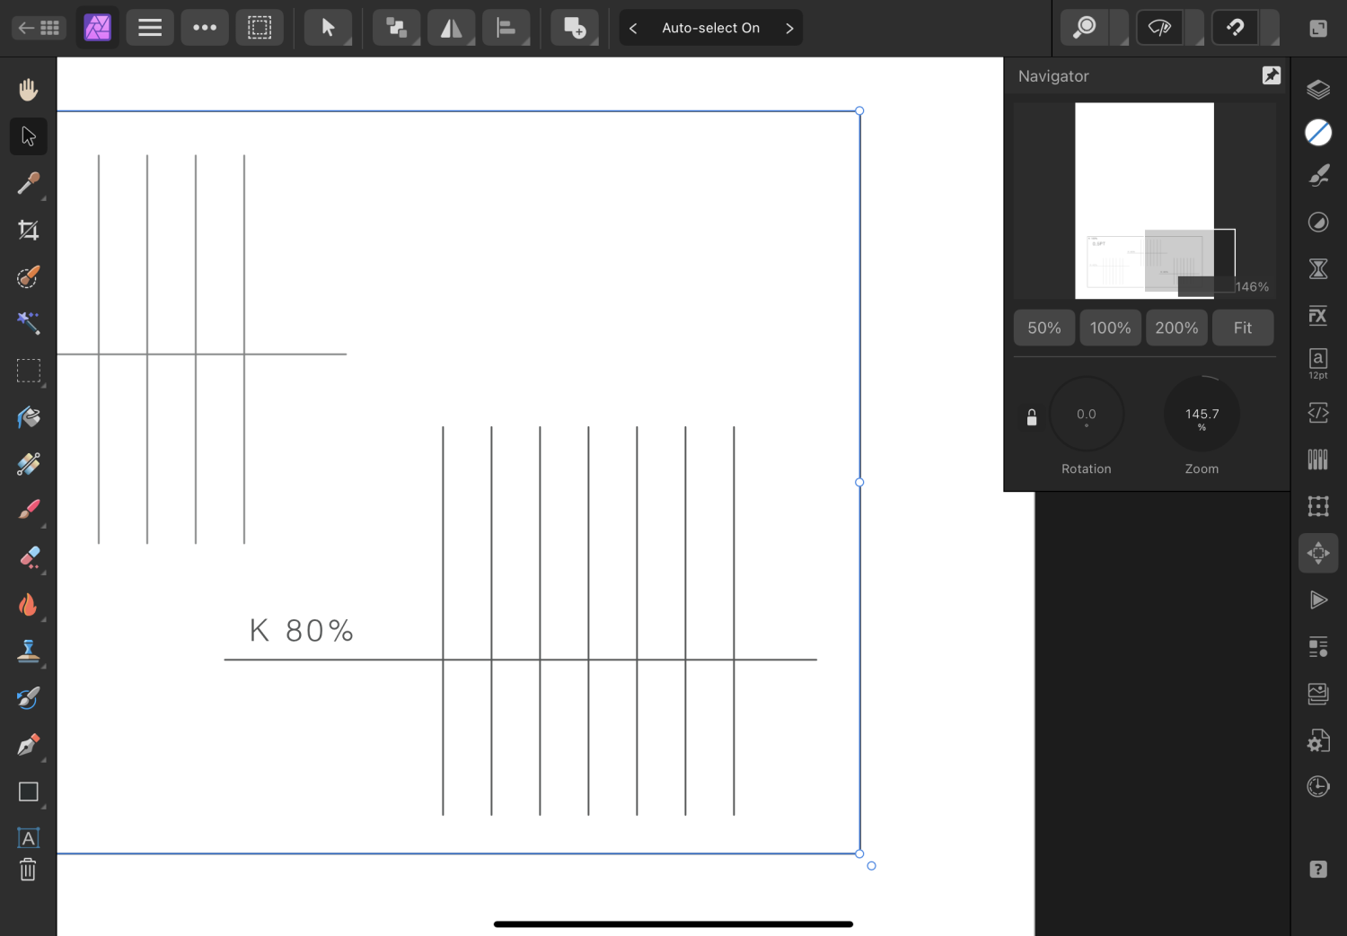Click the Fit zoom button
The width and height of the screenshot is (1347, 936).
[1242, 328]
